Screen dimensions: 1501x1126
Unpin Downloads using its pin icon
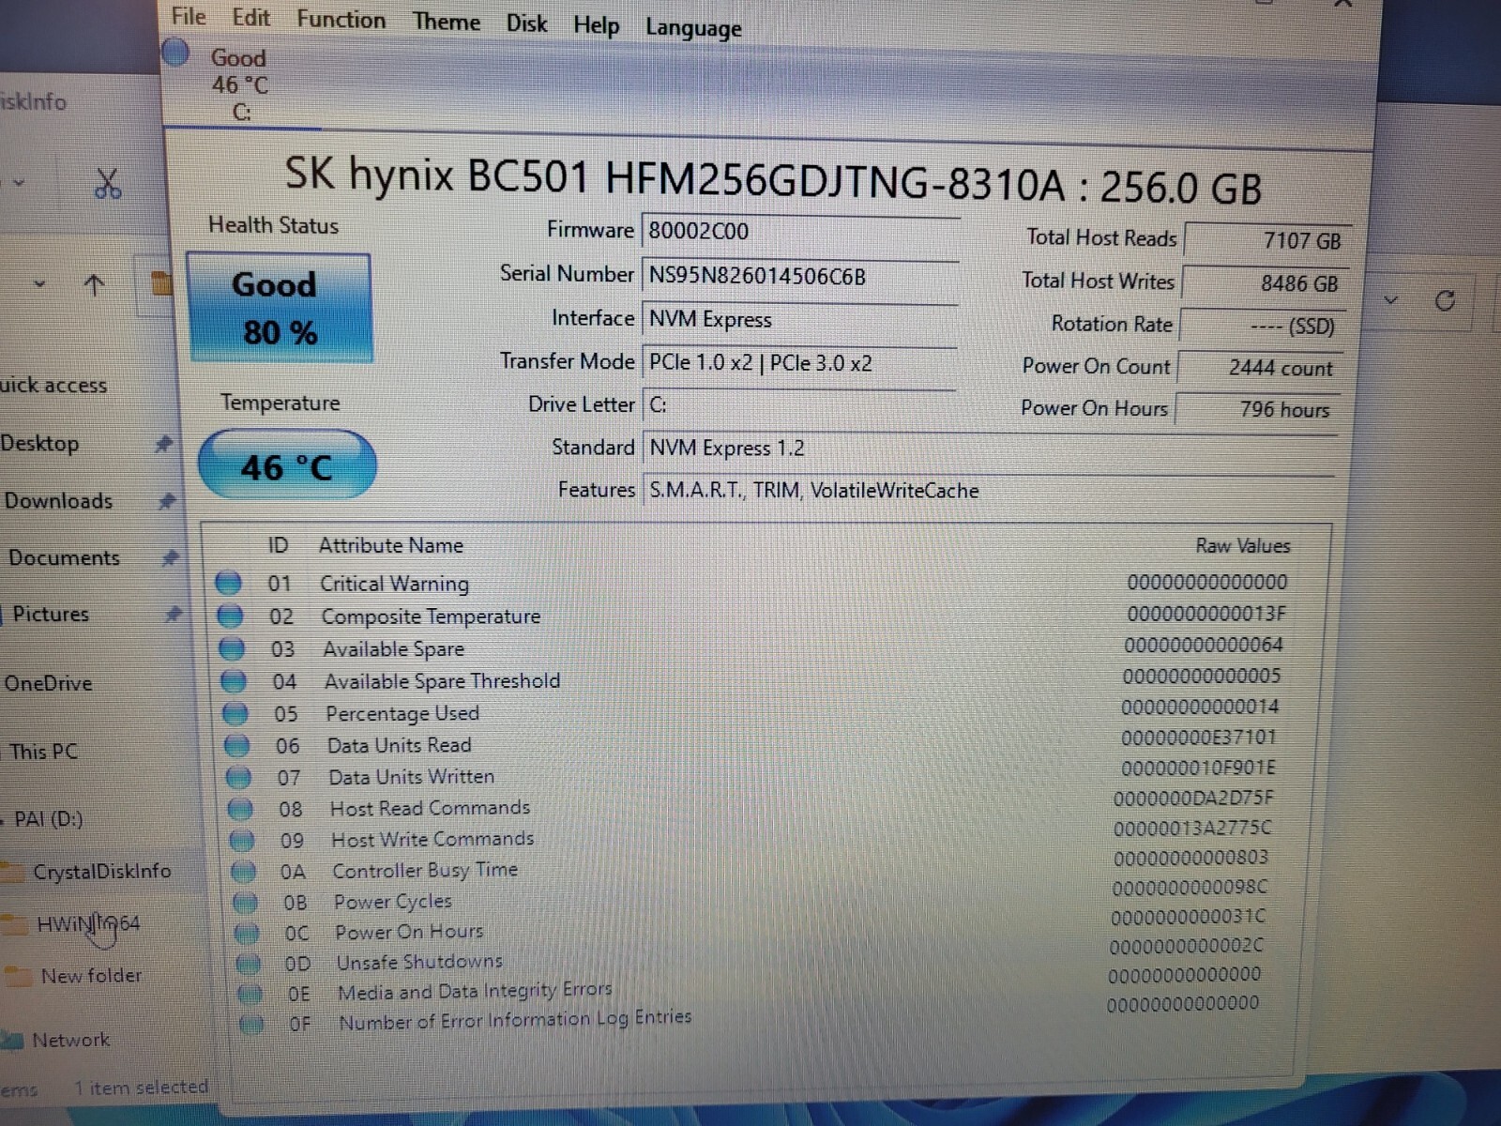[167, 501]
